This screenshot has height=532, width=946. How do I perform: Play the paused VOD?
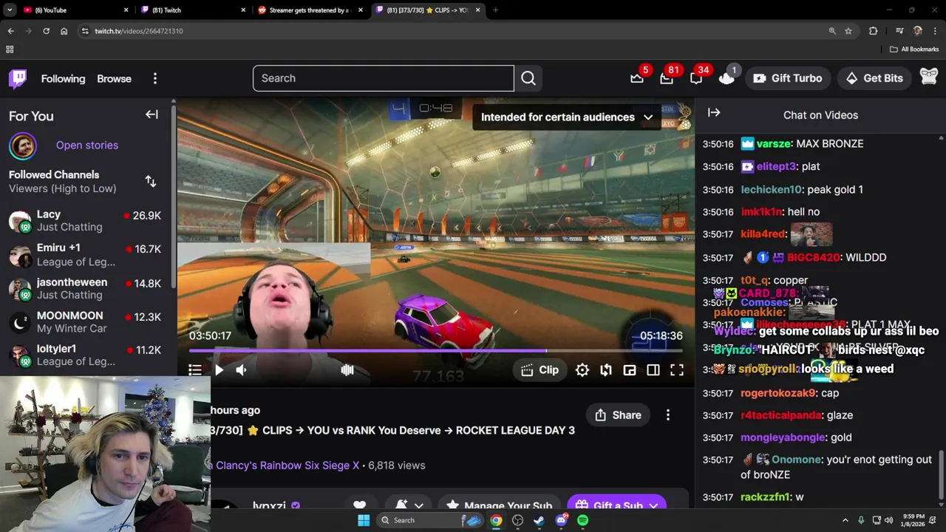pos(219,370)
